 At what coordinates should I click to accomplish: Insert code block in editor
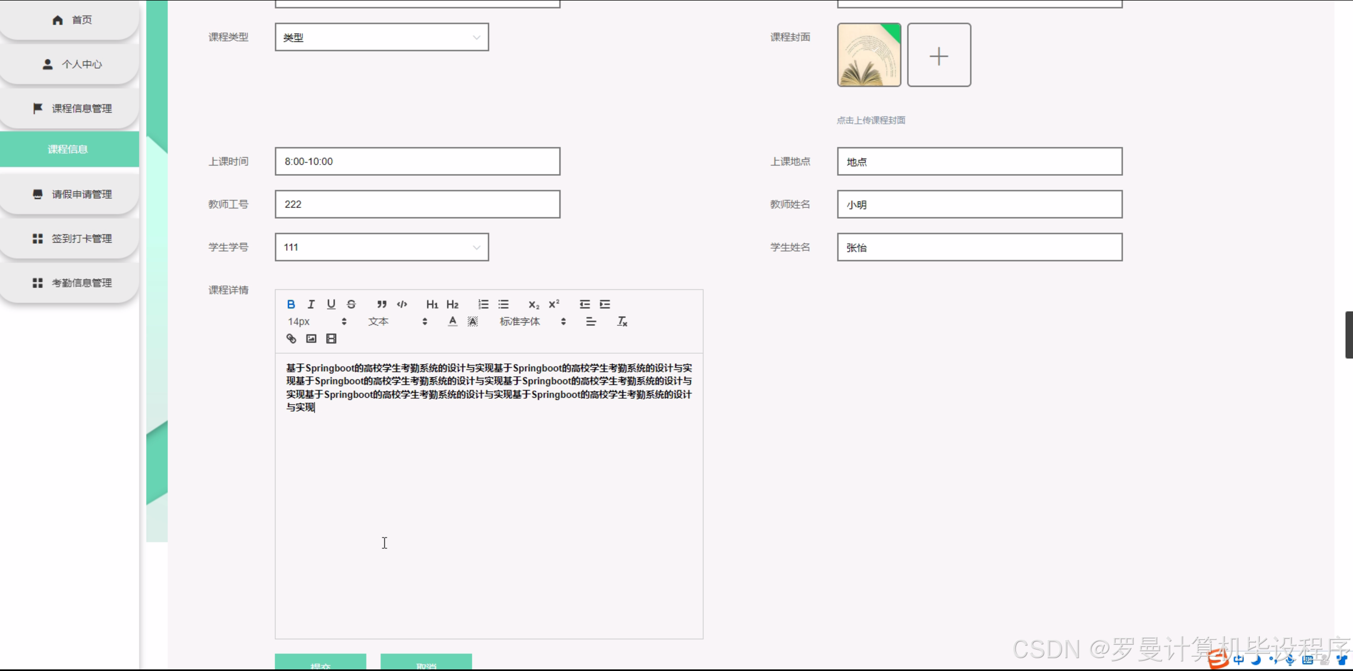[x=402, y=304]
